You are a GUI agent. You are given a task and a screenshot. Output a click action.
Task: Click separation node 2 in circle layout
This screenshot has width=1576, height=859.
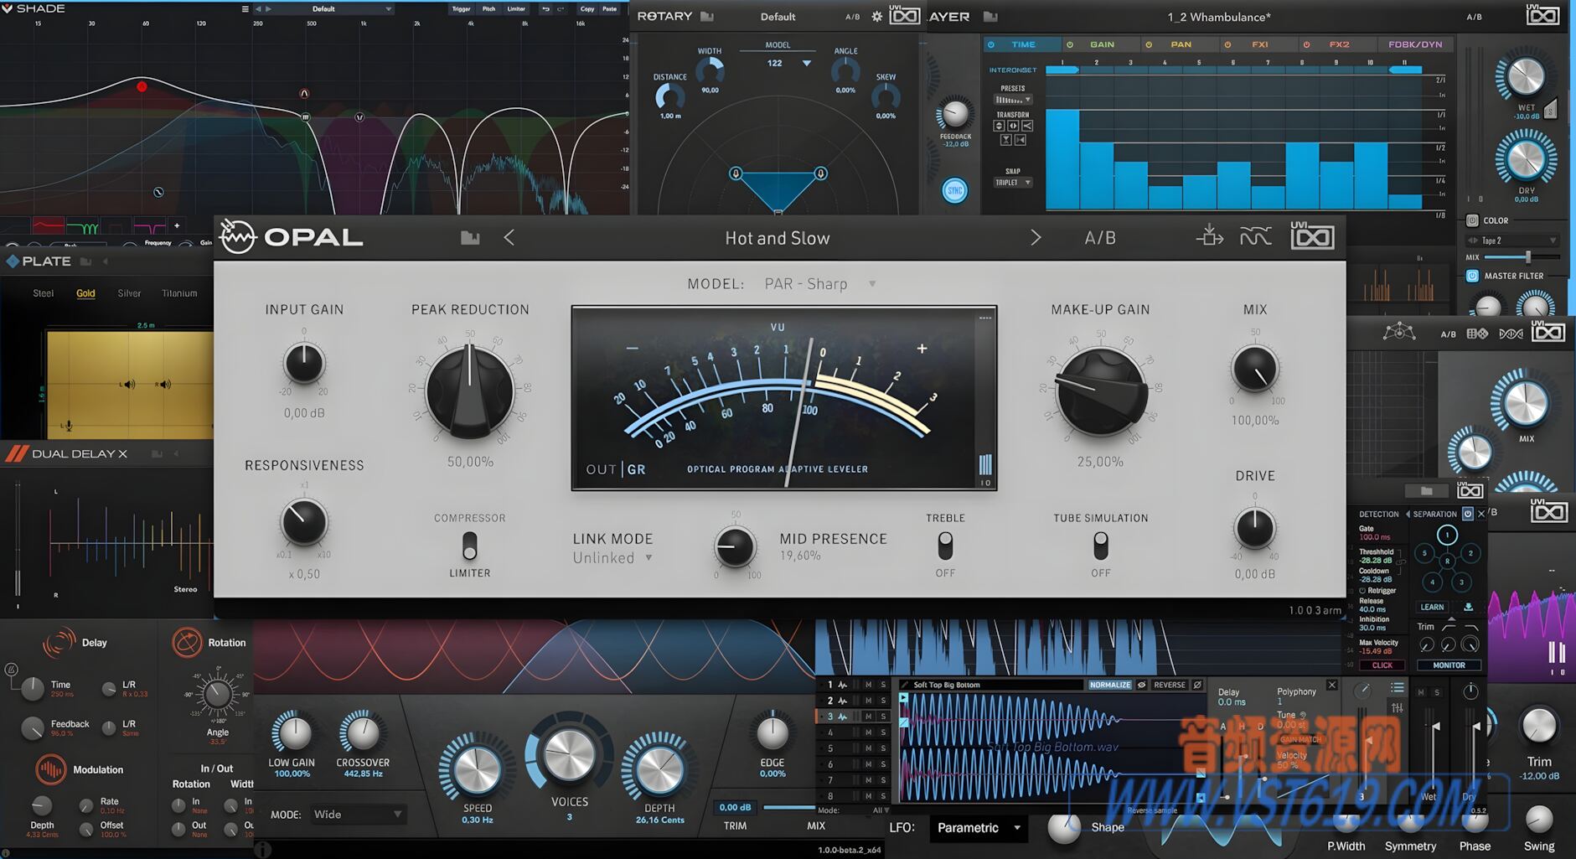(x=1470, y=553)
